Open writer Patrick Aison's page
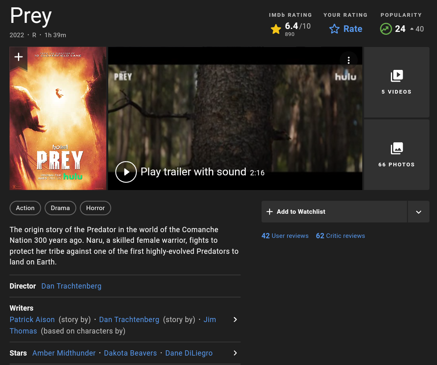437x365 pixels. [32, 320]
